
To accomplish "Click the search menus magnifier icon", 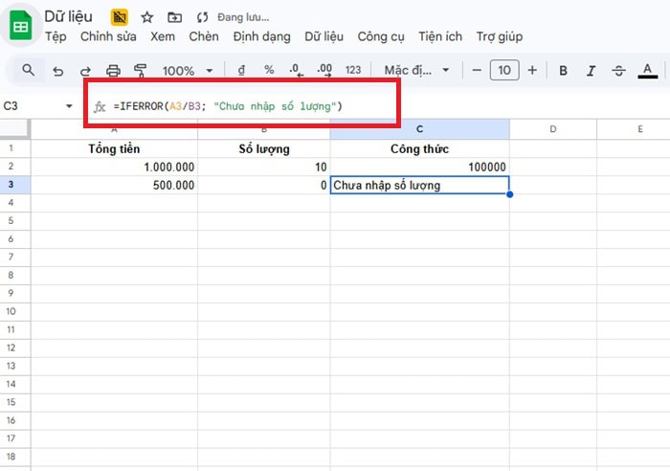I will pos(28,70).
